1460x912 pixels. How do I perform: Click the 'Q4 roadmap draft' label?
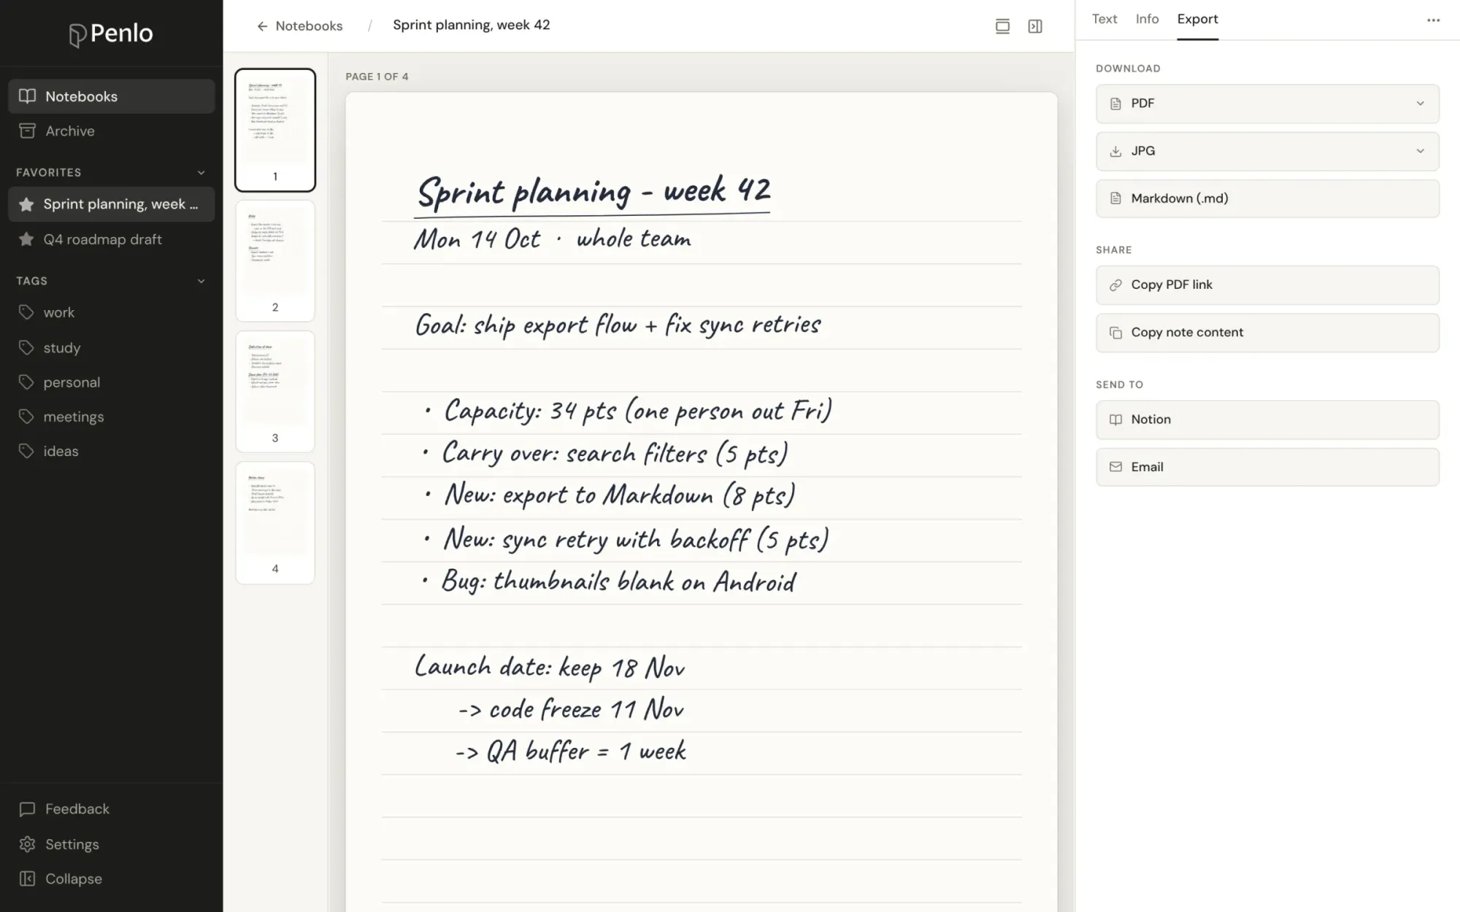pos(102,239)
